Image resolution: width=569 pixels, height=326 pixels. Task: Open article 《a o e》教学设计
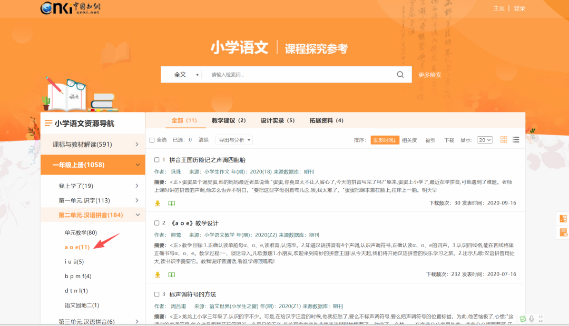[x=194, y=223]
